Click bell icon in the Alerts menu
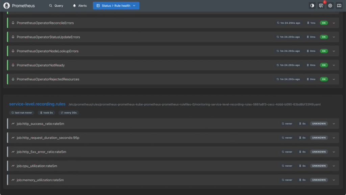The width and height of the screenshot is (346, 195). (x=74, y=6)
